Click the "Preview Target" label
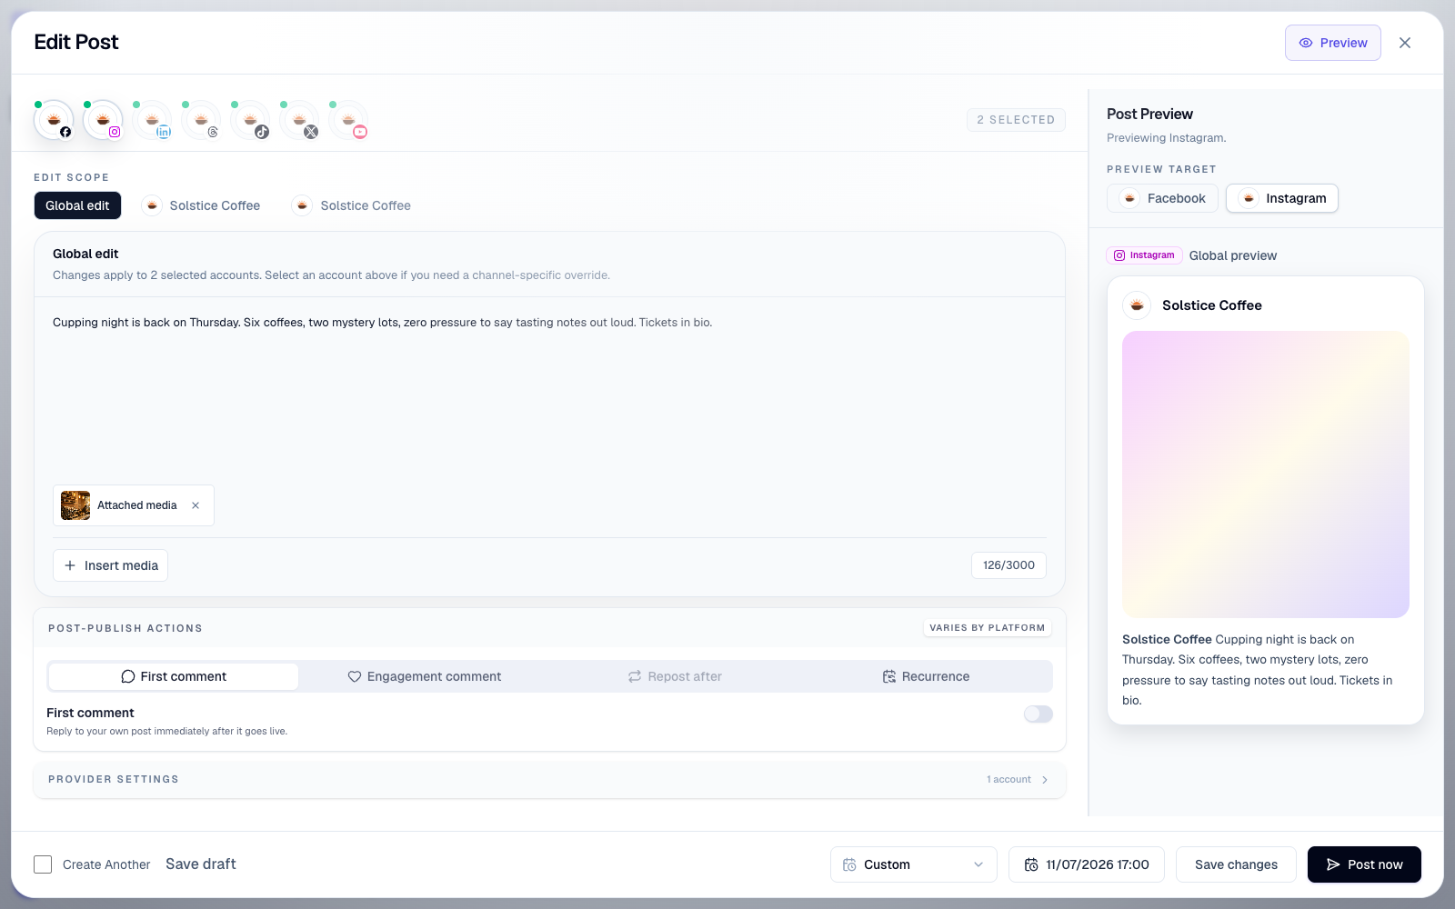 pos(1161,169)
